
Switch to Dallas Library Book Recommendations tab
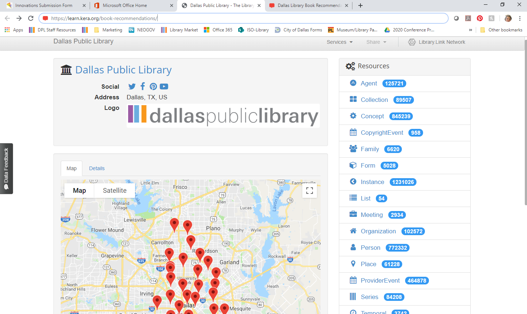pyautogui.click(x=309, y=5)
